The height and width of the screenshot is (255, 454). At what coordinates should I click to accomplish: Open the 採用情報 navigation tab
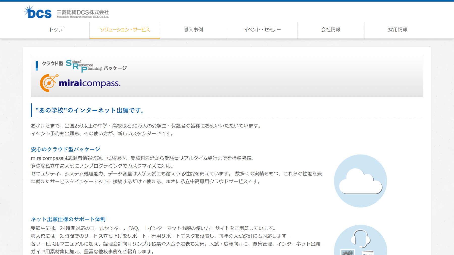[398, 30]
